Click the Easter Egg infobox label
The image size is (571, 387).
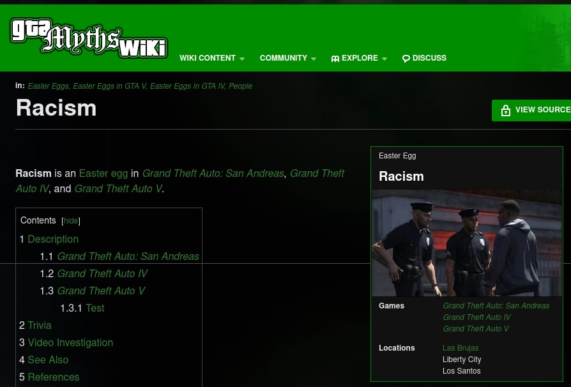coord(397,156)
